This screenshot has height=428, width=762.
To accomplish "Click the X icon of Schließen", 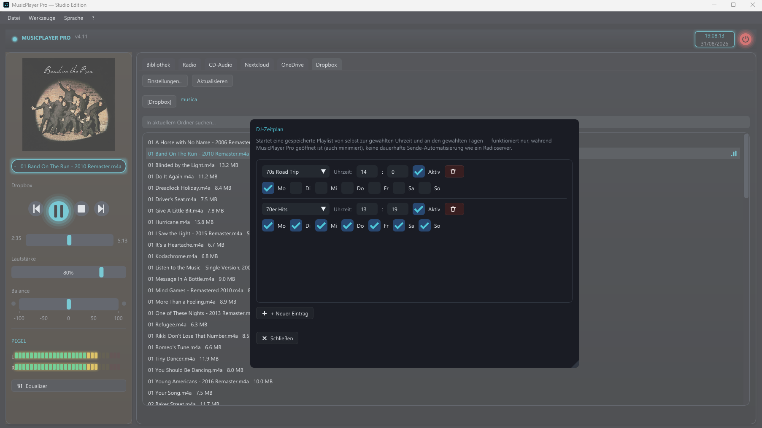I will (265, 338).
